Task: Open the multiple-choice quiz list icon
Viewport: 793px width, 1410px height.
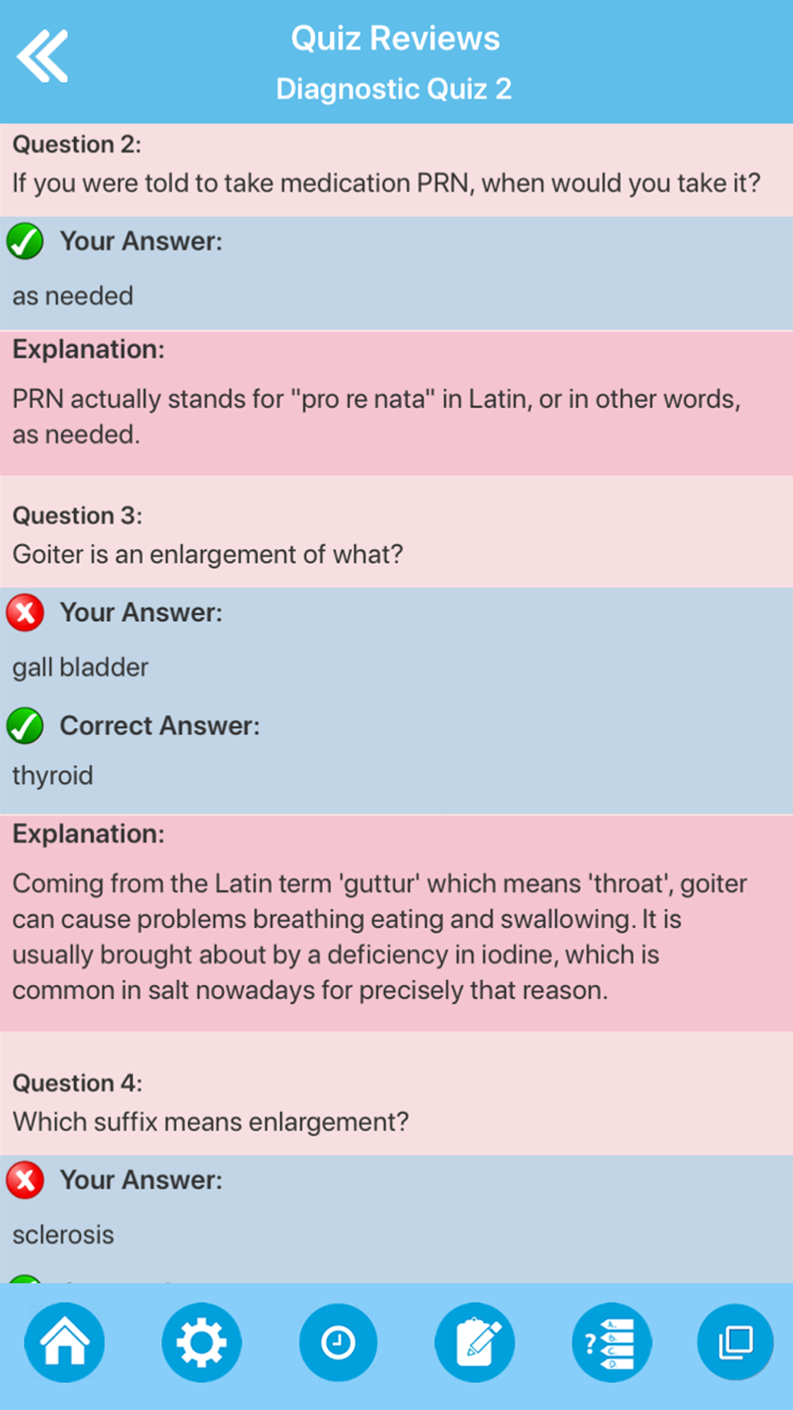Action: click(611, 1343)
